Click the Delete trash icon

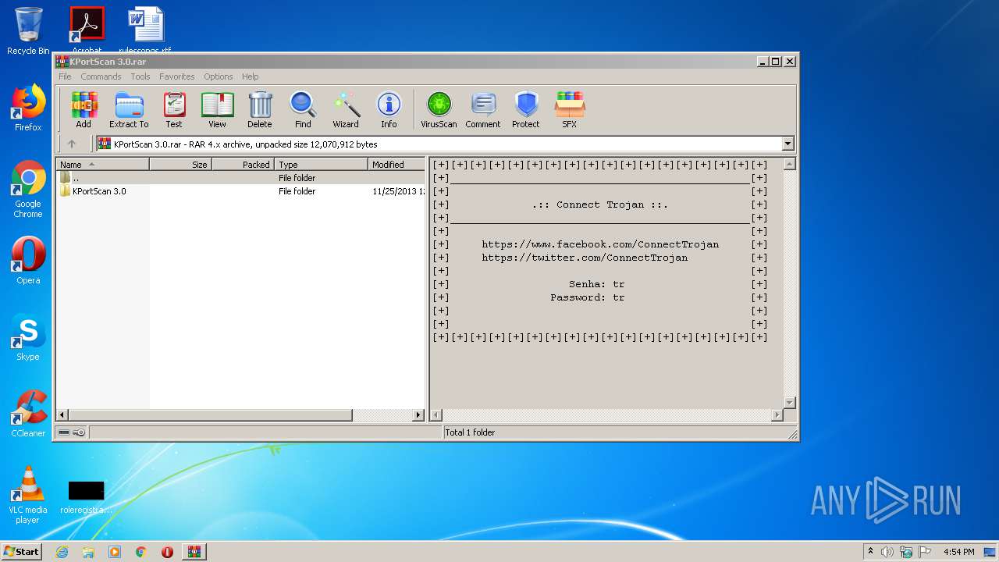(x=260, y=109)
